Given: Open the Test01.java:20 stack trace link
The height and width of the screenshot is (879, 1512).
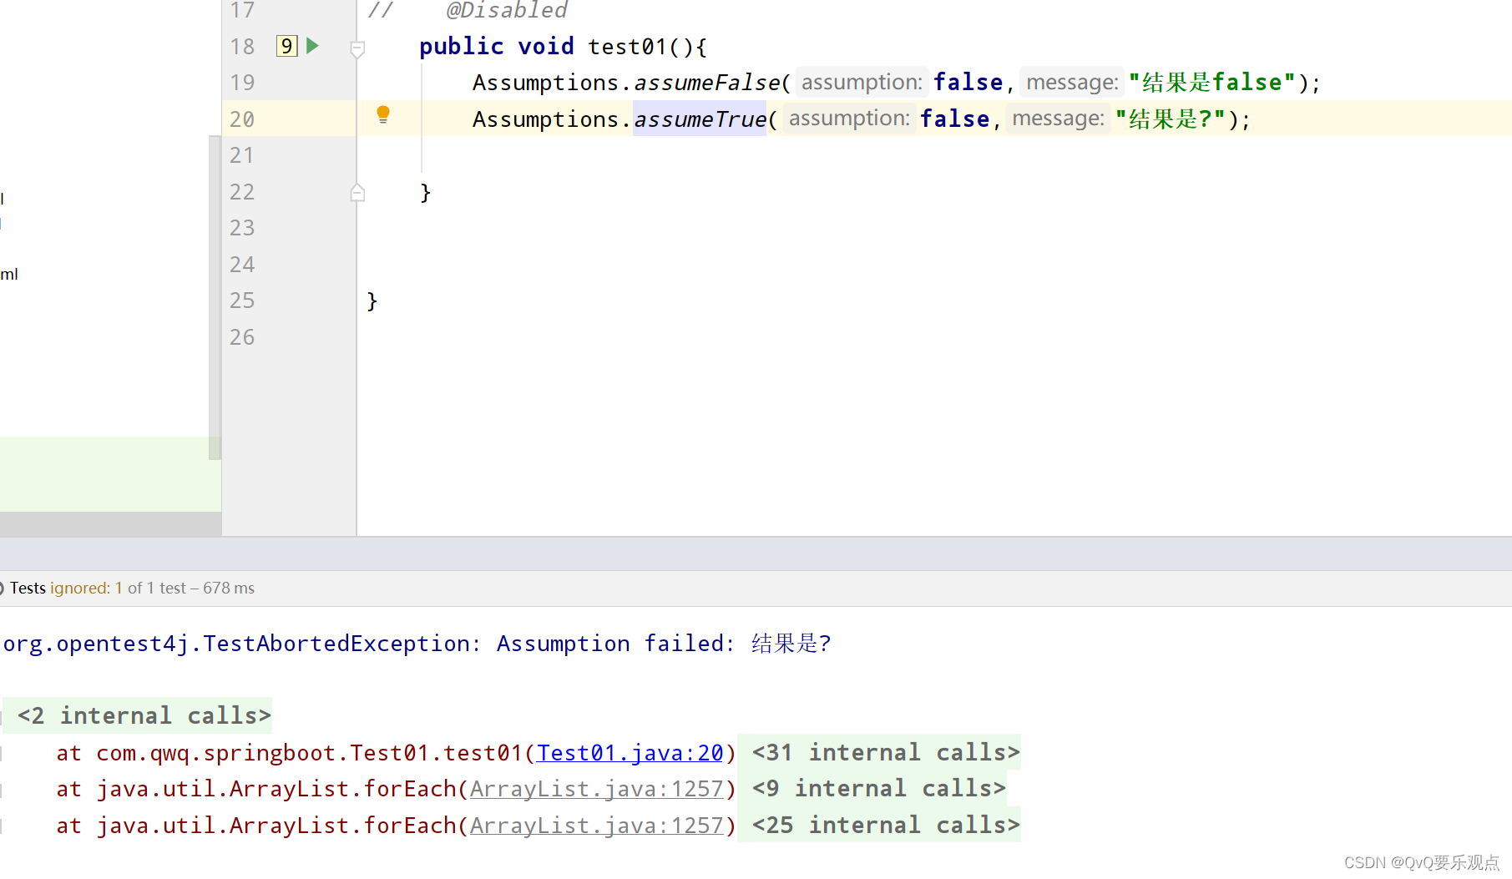Looking at the screenshot, I should pos(630,753).
